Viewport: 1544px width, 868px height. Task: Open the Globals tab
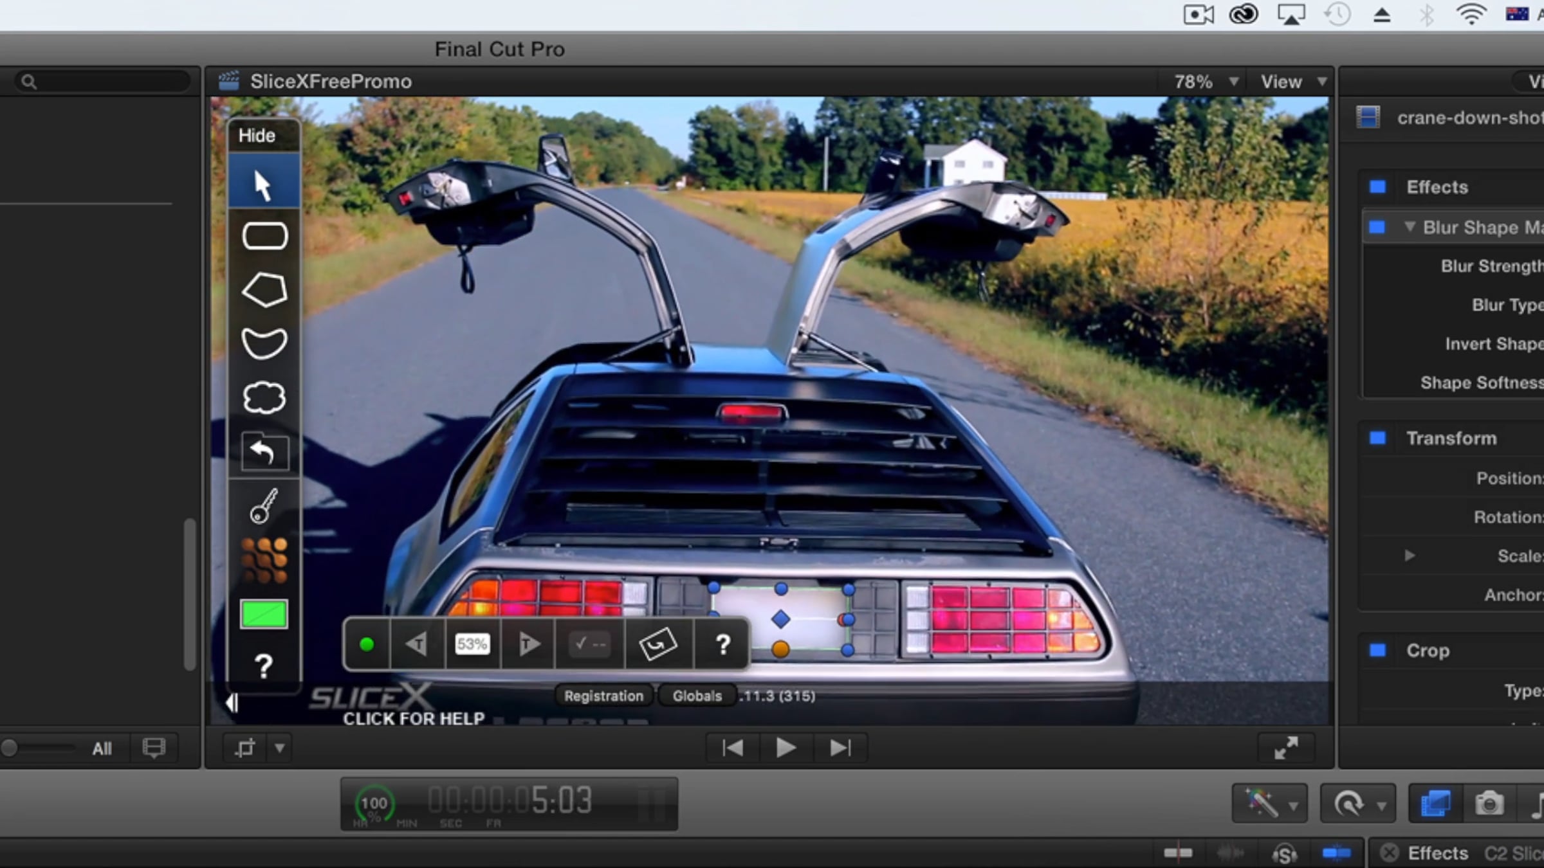(x=697, y=696)
